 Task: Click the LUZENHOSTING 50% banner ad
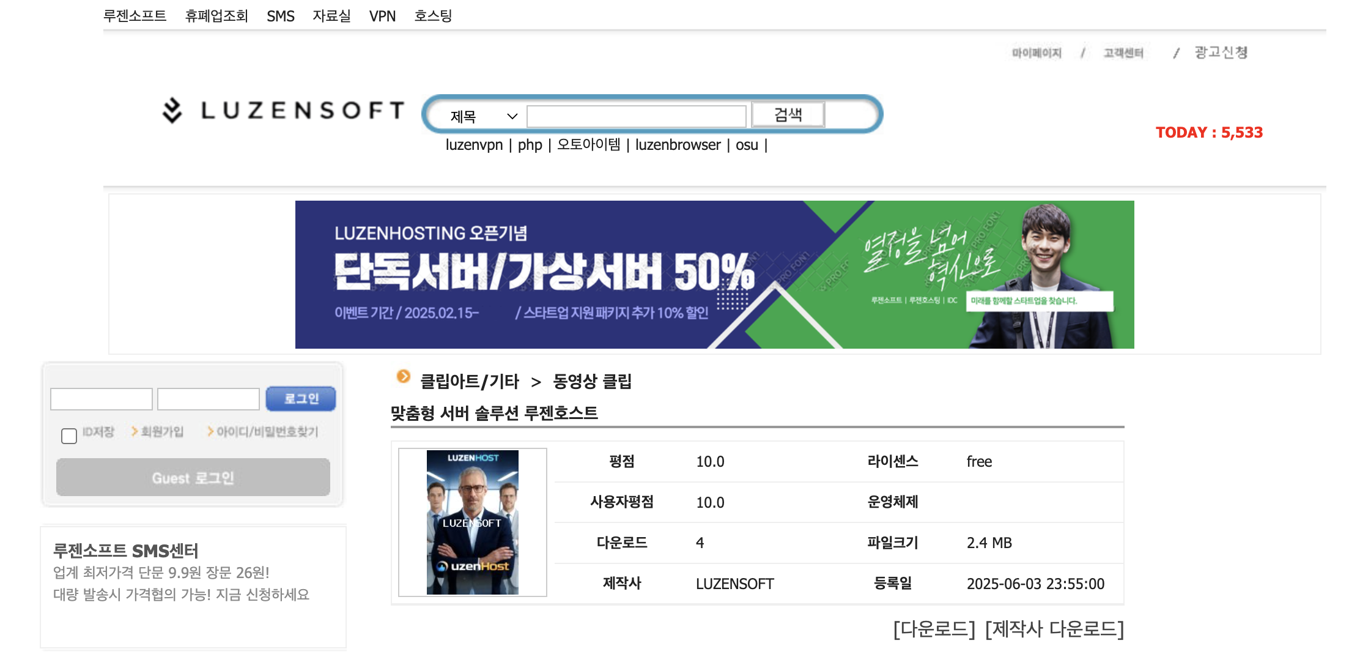tap(714, 275)
